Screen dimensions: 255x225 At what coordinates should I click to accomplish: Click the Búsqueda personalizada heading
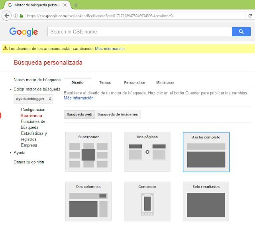tap(48, 63)
